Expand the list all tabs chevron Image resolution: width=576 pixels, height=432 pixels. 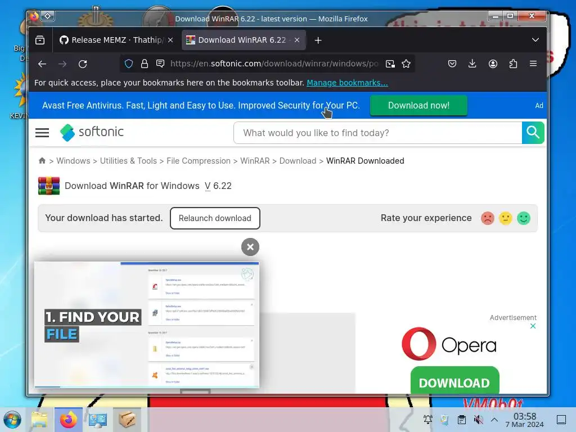tap(535, 40)
